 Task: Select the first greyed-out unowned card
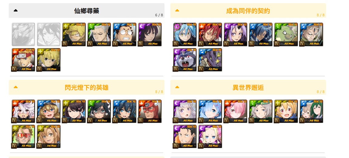coord(23,35)
